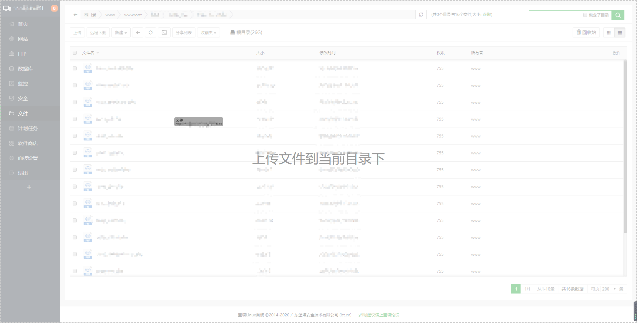Viewport: 637px width, 323px height.
Task: Open the 回收站 recycle bin
Action: coord(586,32)
